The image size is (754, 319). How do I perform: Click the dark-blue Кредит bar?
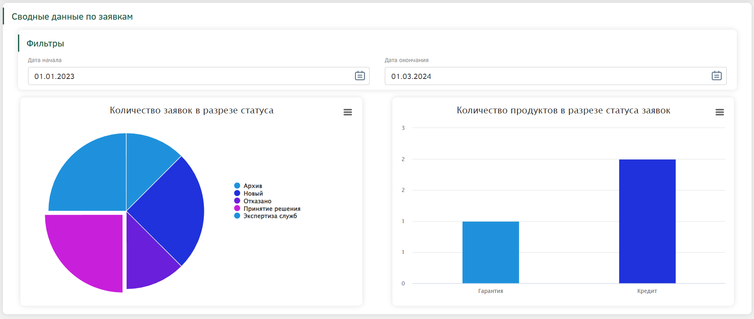(647, 221)
